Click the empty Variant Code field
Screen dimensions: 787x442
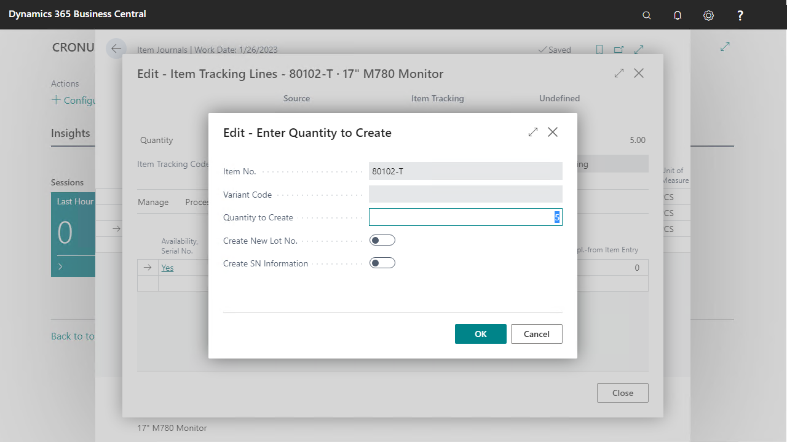pyautogui.click(x=465, y=194)
